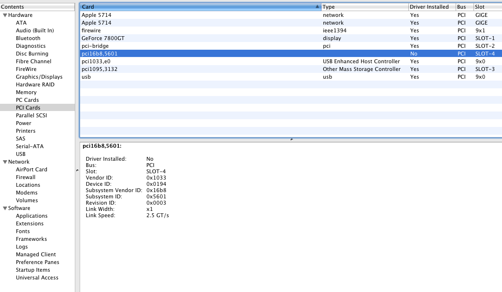Image resolution: width=502 pixels, height=292 pixels.
Task: Select PC Cards category
Action: click(27, 100)
